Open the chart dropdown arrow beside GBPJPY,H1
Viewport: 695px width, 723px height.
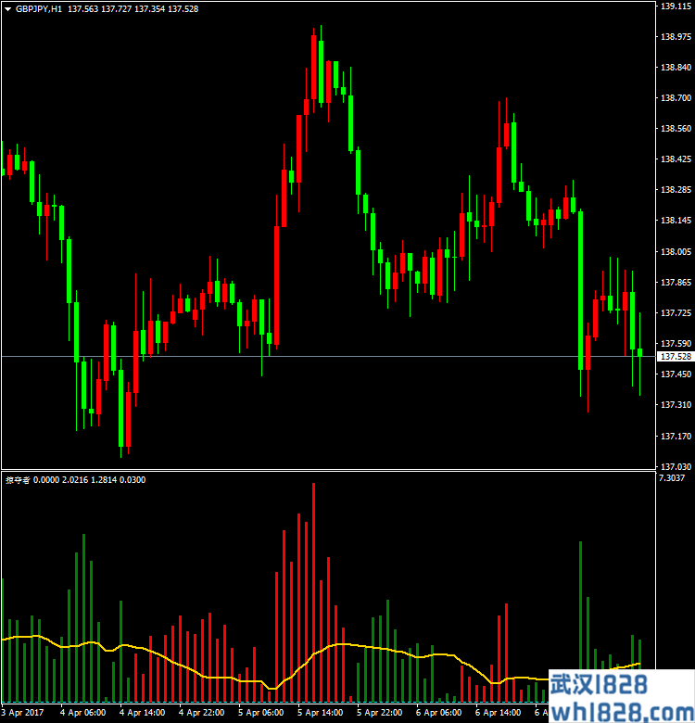[x=7, y=9]
